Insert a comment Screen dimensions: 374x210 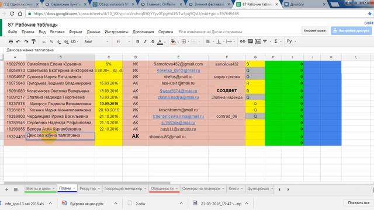click(x=250, y=41)
